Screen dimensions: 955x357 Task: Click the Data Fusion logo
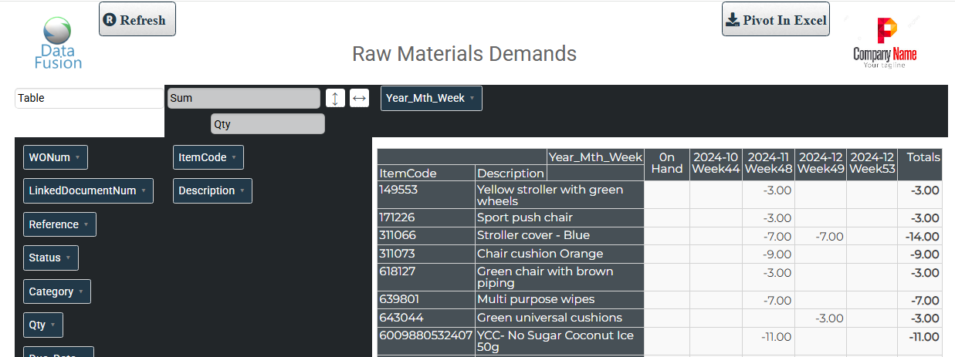(58, 43)
